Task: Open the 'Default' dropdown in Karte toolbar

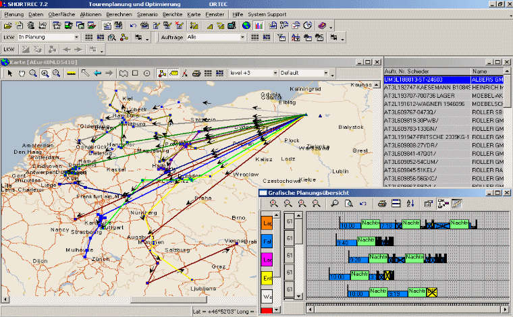Action: (x=326, y=73)
